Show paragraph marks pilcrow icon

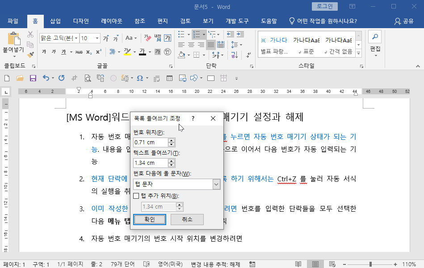pyautogui.click(x=248, y=55)
